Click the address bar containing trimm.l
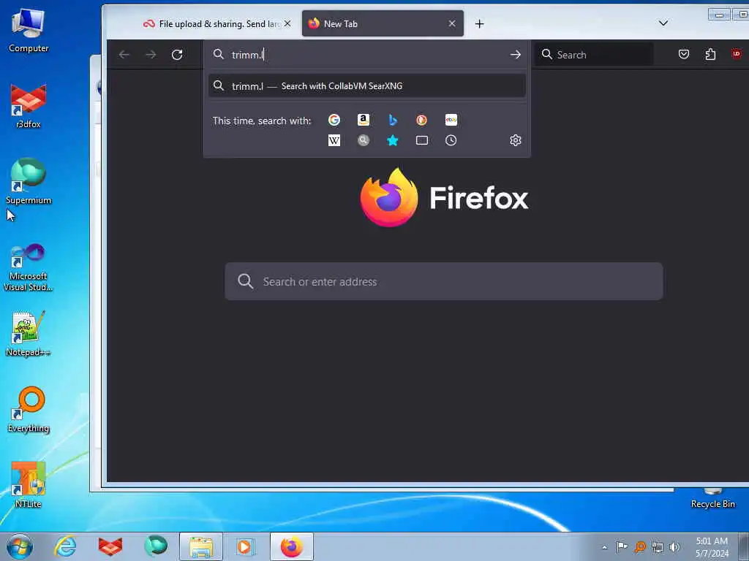The width and height of the screenshot is (749, 561). (367, 55)
